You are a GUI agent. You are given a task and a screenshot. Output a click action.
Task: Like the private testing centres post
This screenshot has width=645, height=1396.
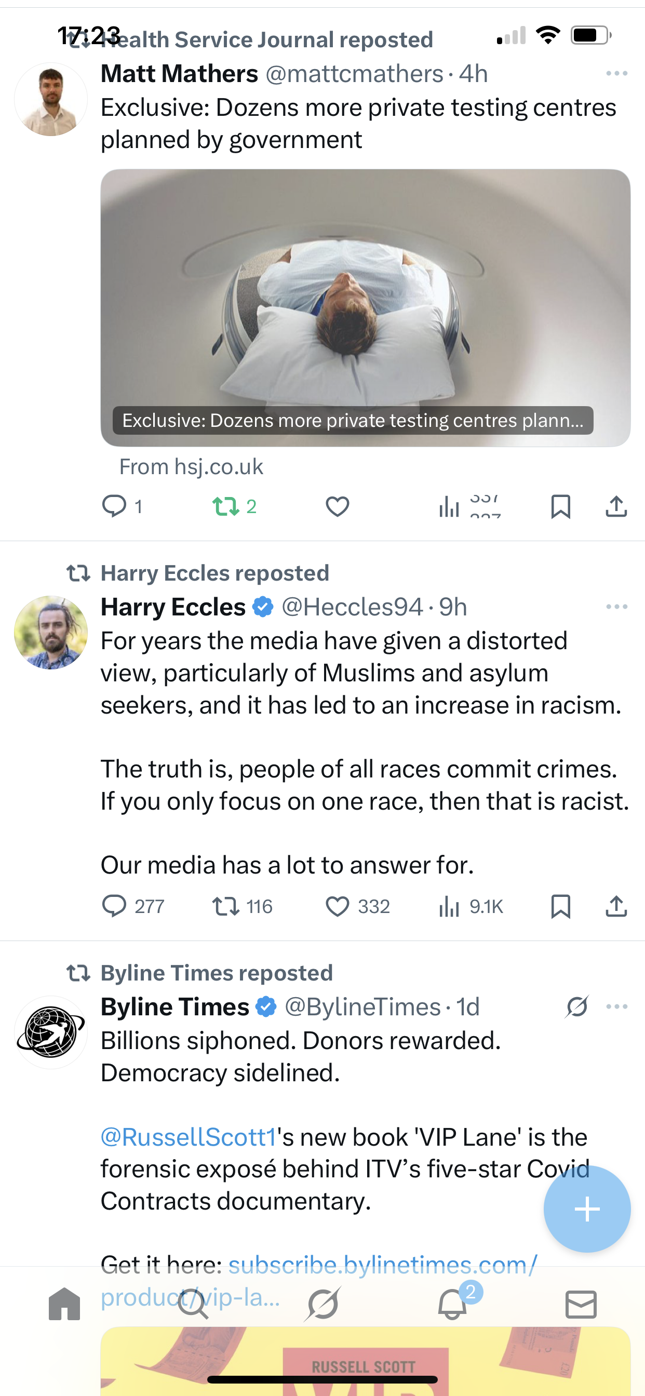pyautogui.click(x=337, y=506)
